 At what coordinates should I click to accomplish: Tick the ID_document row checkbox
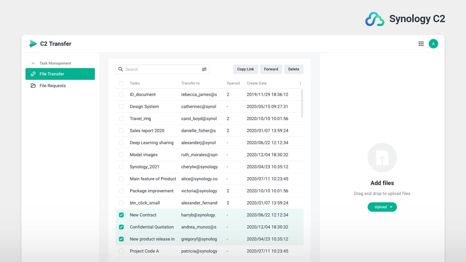(121, 95)
